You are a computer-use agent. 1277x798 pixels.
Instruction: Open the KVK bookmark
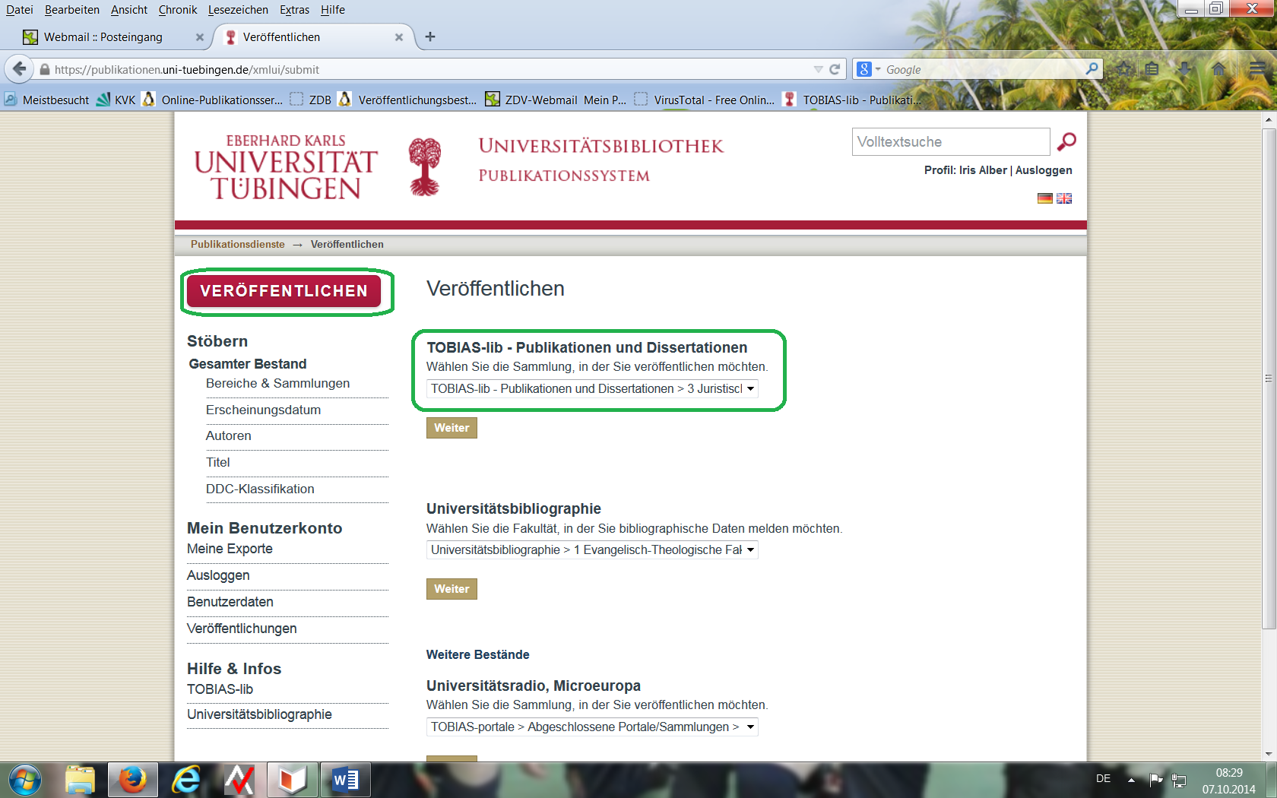click(x=116, y=100)
